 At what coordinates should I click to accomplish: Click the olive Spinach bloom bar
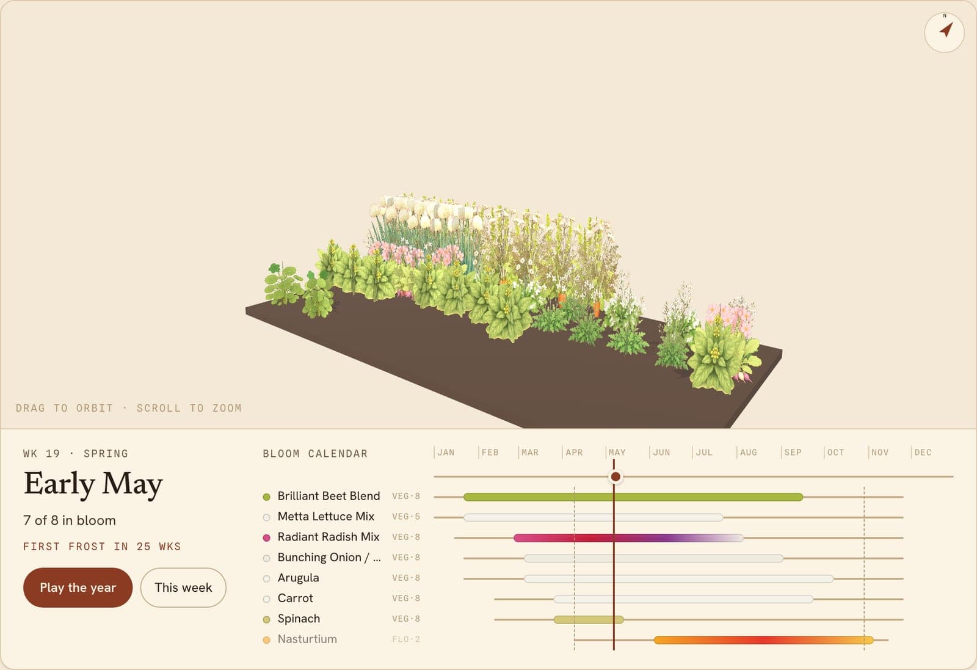589,620
